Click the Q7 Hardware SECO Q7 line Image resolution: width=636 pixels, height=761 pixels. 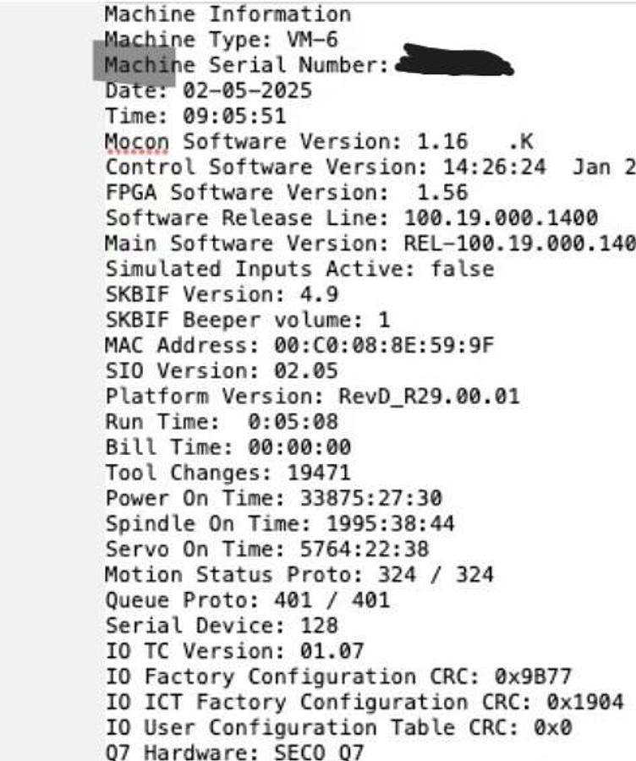(x=234, y=751)
